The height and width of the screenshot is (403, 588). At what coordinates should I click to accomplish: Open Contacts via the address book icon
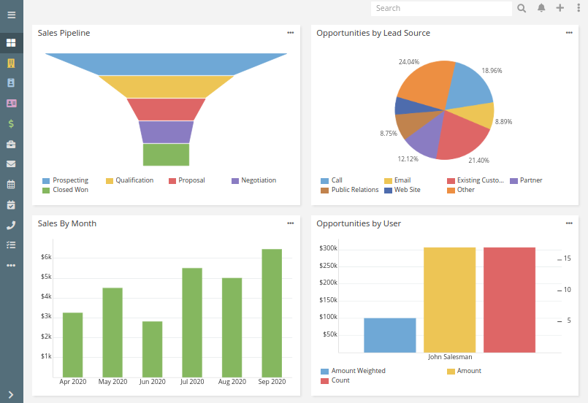[11, 82]
